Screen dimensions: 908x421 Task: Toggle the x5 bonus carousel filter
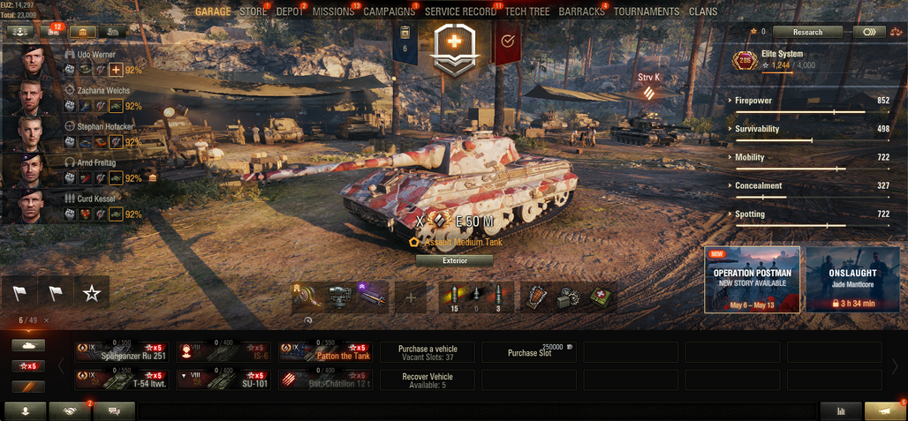(x=28, y=366)
